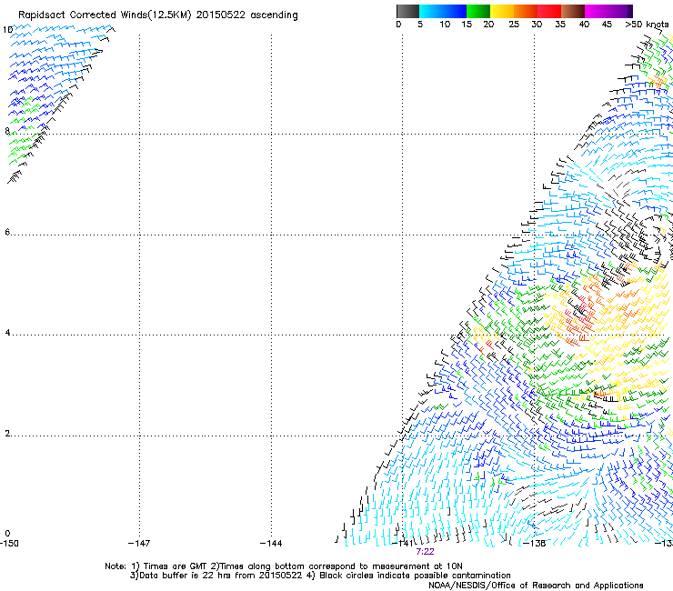This screenshot has width=673, height=591.
Task: Click the latitude axis label '8'
Action: pyautogui.click(x=7, y=131)
